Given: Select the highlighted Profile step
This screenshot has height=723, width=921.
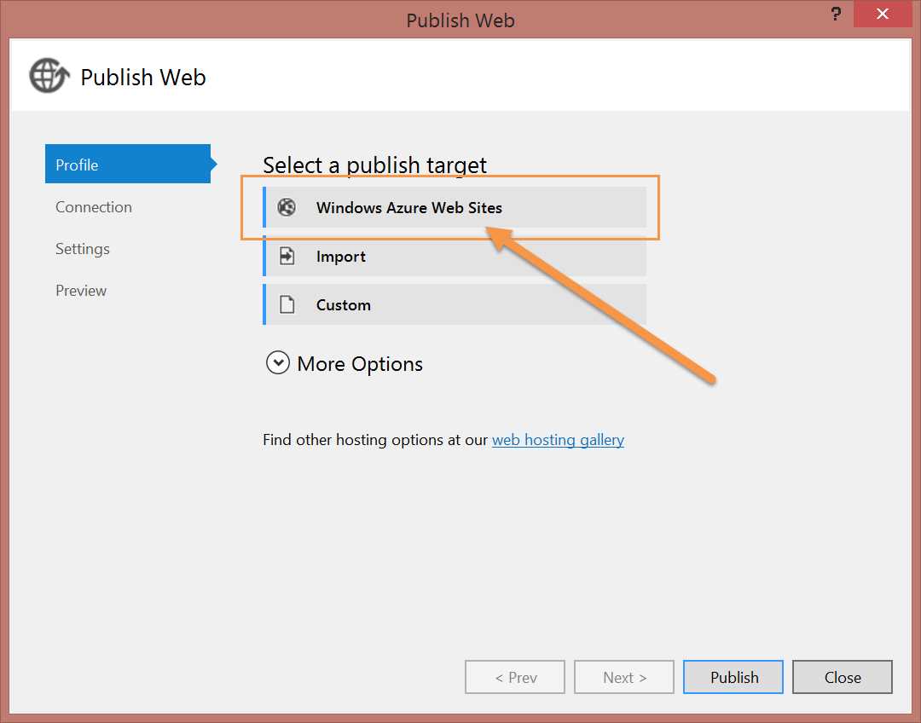Looking at the screenshot, I should coord(76,164).
